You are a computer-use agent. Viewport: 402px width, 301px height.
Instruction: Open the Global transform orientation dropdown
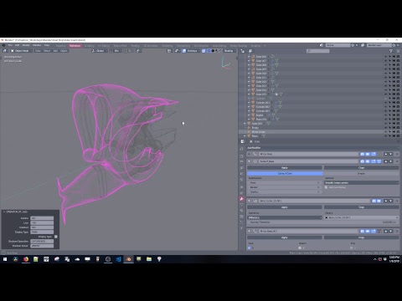point(100,51)
